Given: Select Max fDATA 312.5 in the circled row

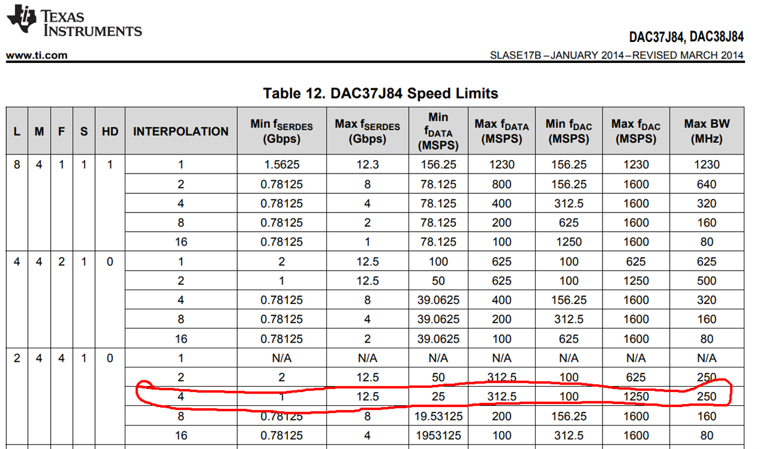Looking at the screenshot, I should click(x=502, y=397).
